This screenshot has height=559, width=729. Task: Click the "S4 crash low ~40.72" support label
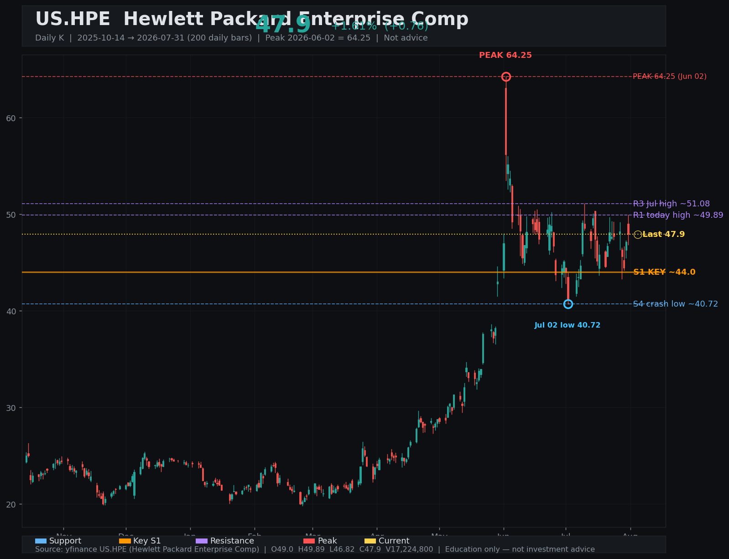coord(676,304)
